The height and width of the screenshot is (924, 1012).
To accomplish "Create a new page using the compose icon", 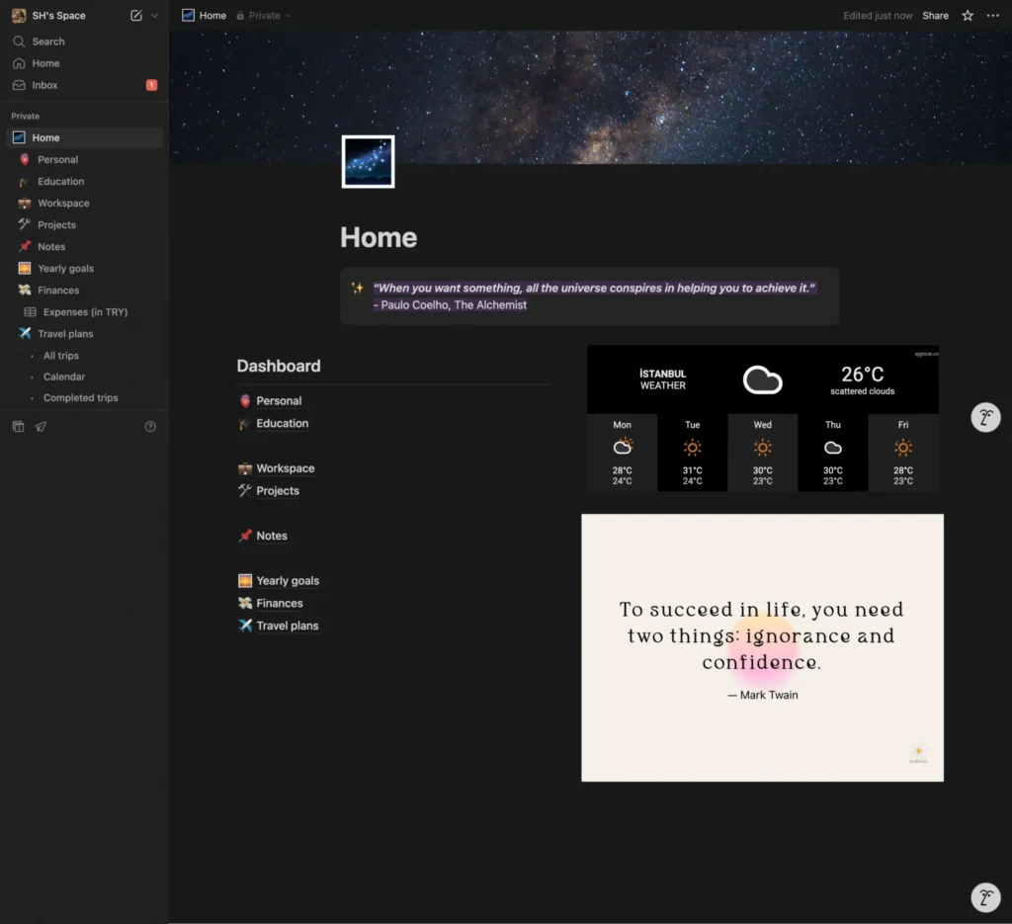I will (136, 15).
